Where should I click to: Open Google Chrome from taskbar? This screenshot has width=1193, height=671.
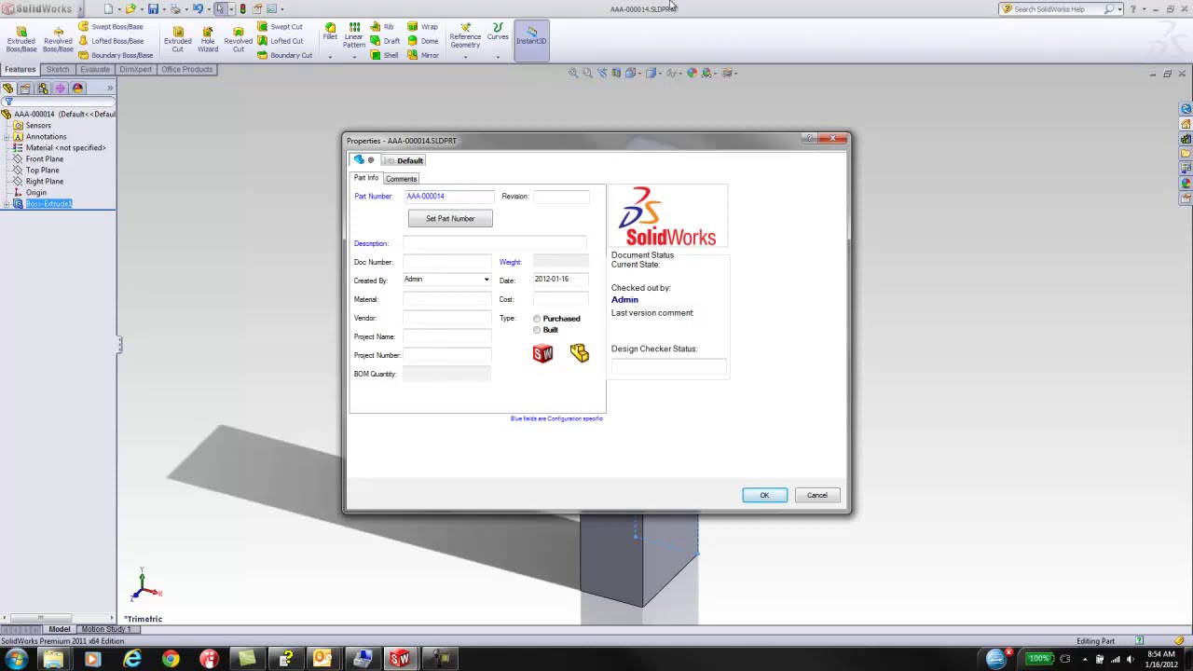[x=171, y=660]
